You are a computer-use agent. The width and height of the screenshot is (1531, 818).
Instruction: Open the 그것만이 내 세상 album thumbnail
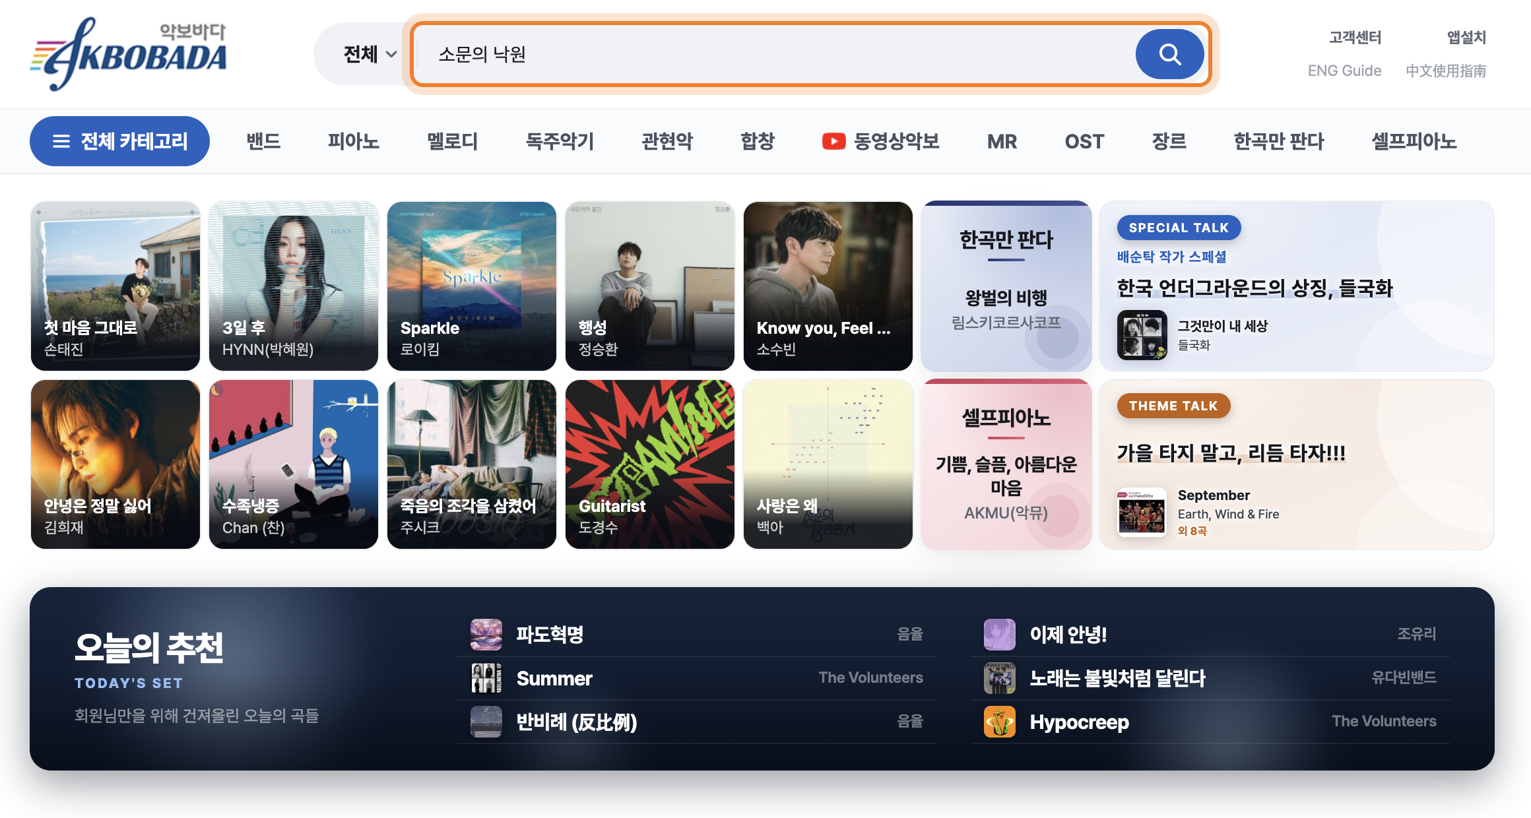click(x=1142, y=335)
